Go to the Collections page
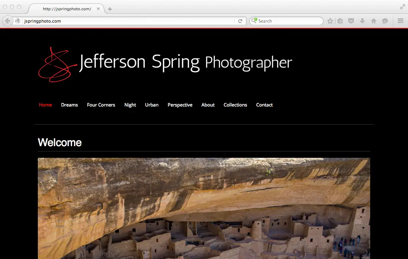This screenshot has width=408, height=259. point(235,105)
